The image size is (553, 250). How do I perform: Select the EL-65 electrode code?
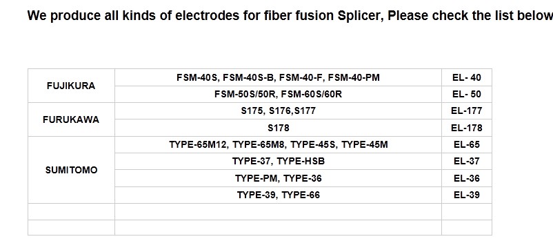click(x=467, y=145)
